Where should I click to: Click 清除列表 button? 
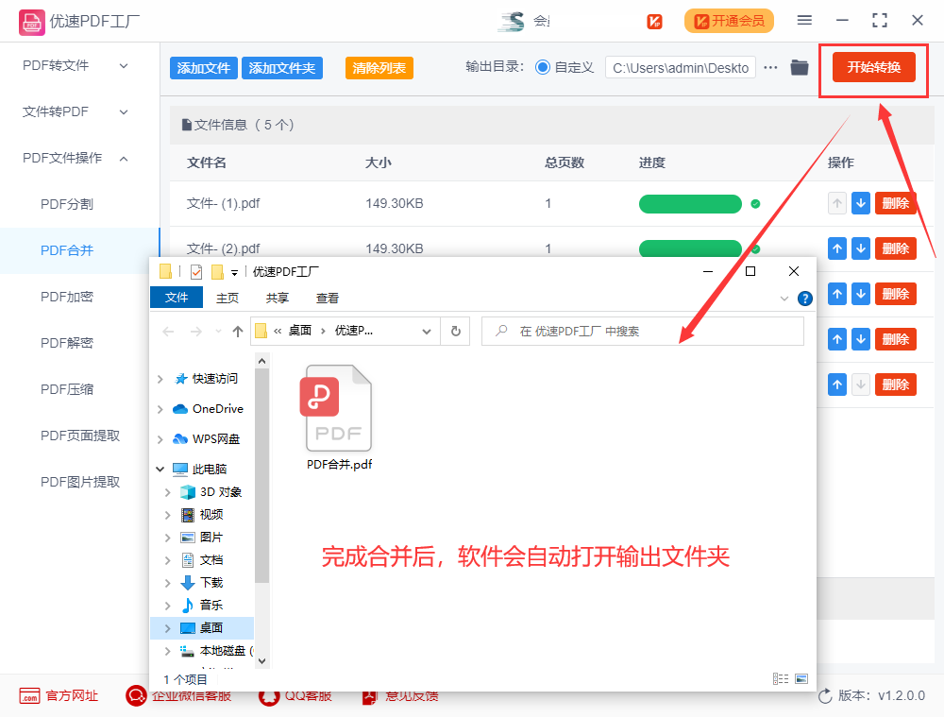click(379, 68)
